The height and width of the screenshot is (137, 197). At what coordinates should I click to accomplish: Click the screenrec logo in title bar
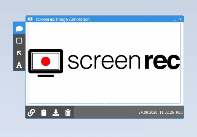click(30, 19)
